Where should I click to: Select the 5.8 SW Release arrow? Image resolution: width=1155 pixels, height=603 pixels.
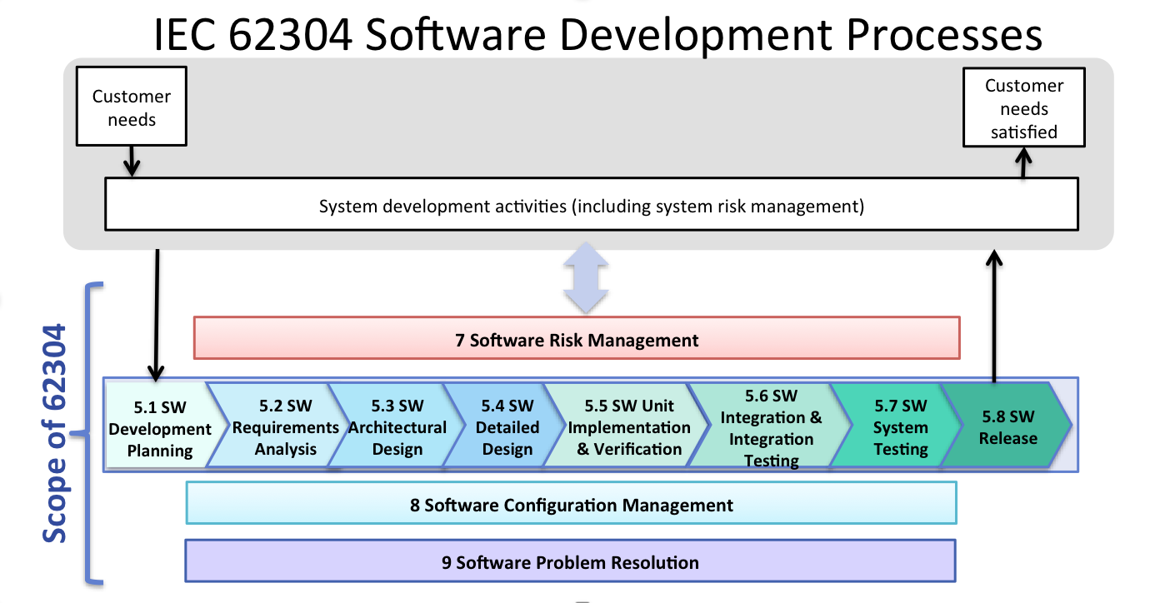[1009, 427]
